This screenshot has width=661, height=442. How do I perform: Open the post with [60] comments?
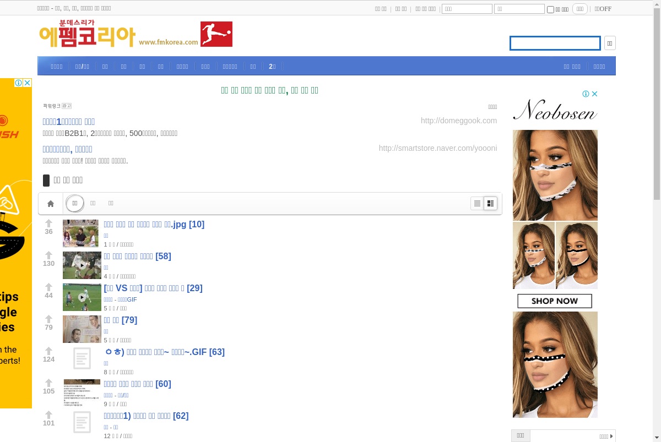point(137,384)
